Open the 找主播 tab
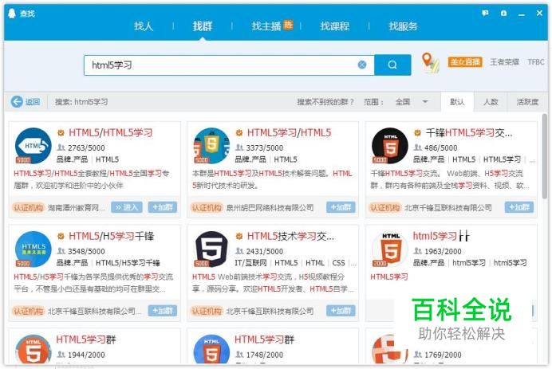The height and width of the screenshot is (369, 552). (266, 26)
